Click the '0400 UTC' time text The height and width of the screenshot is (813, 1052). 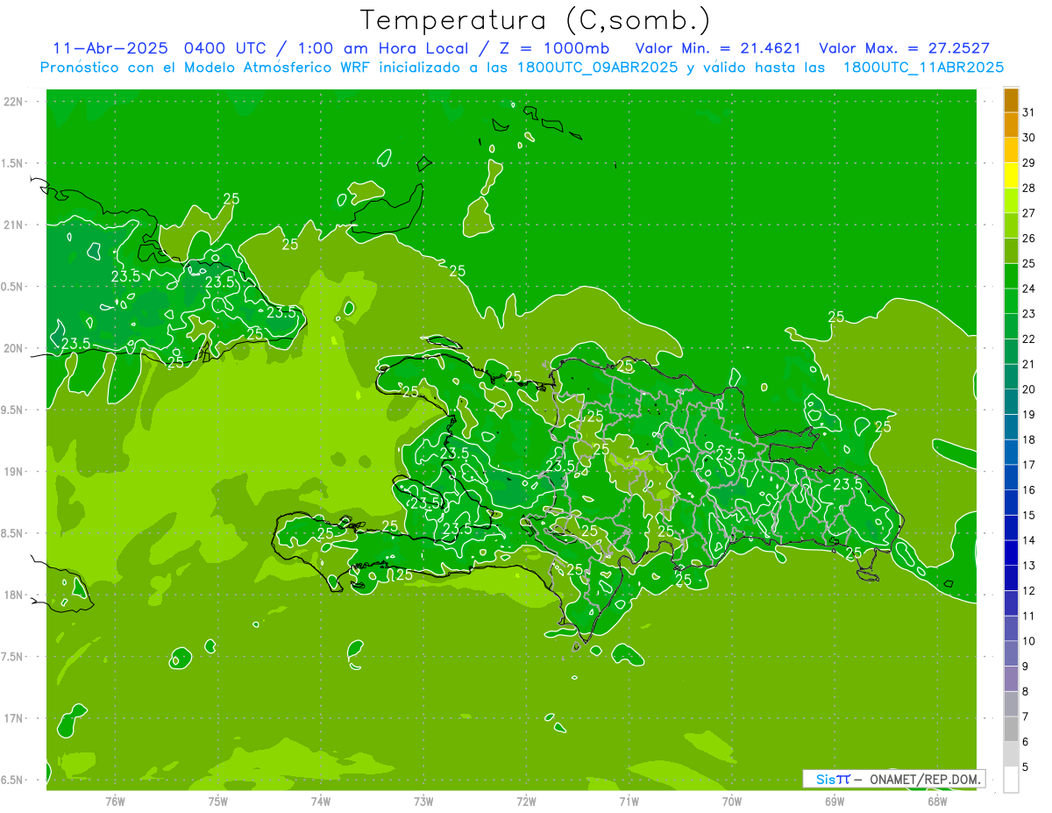click(x=224, y=48)
